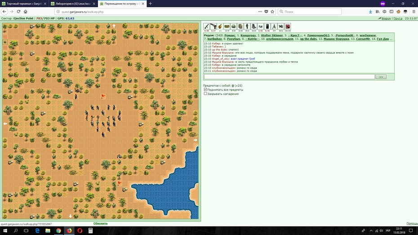Click the red flag near the lake
This screenshot has height=235, width=418.
coord(120,183)
